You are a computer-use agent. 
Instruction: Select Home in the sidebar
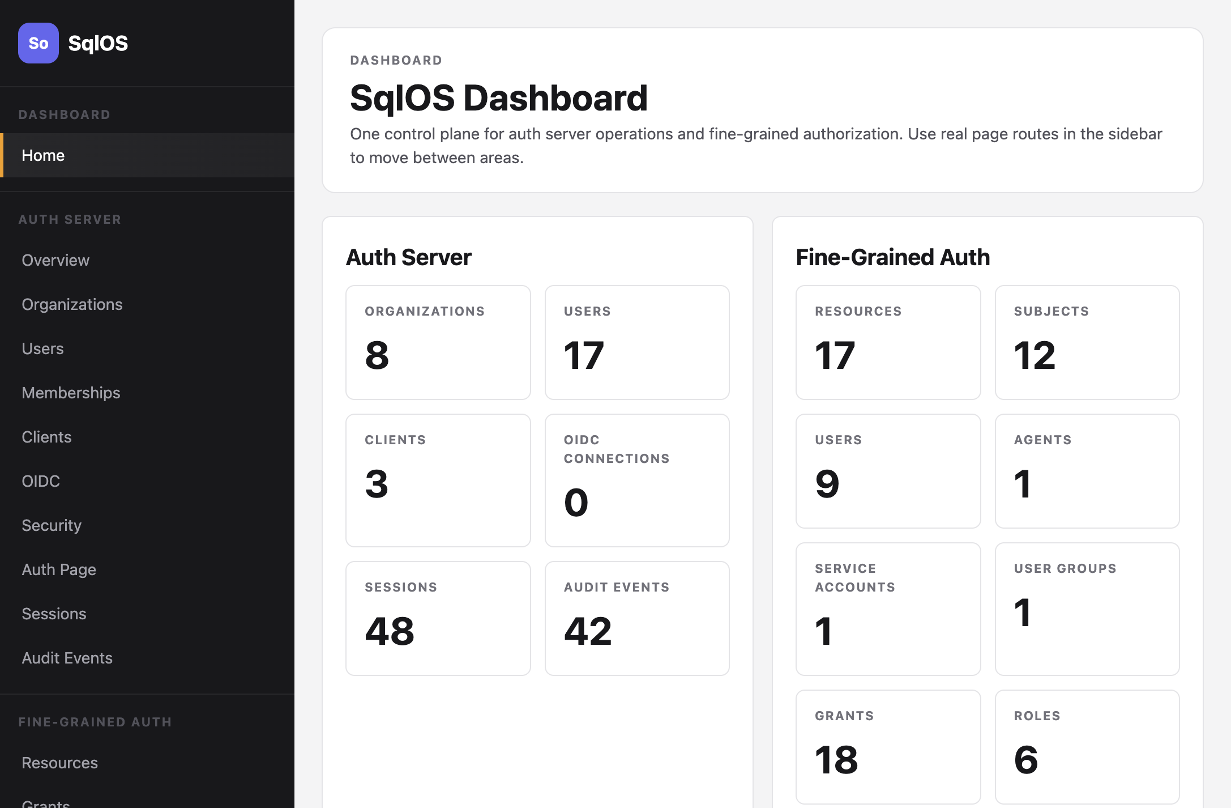(x=43, y=155)
